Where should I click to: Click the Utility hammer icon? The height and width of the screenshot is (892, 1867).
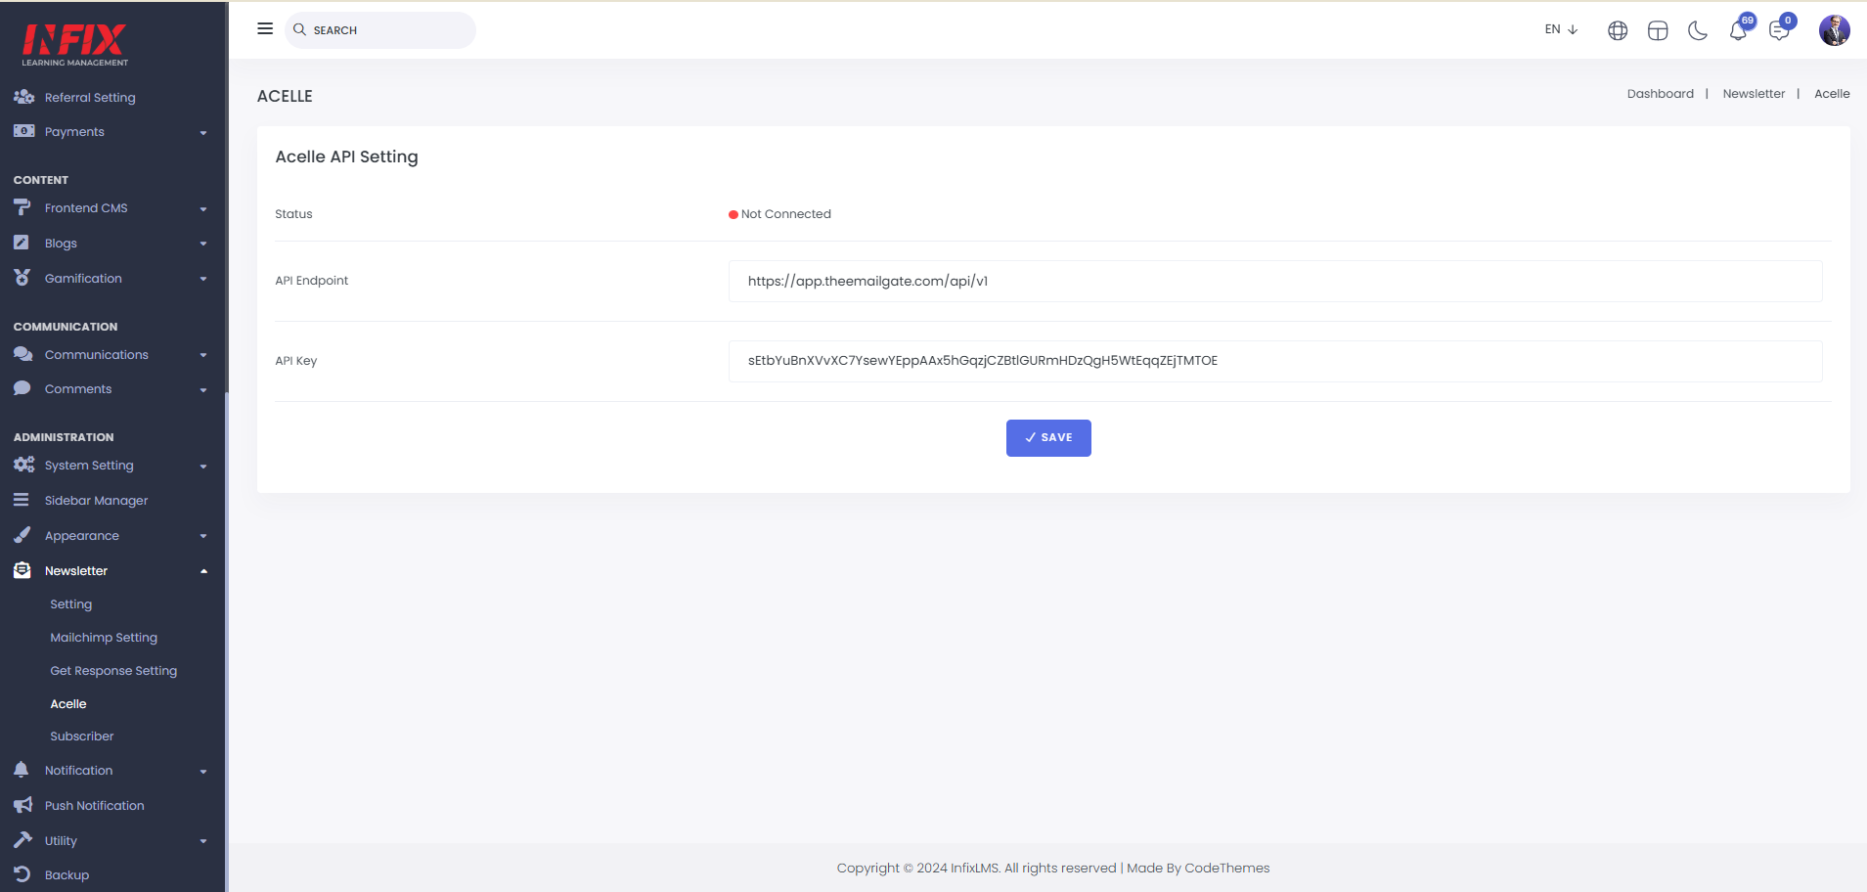tap(22, 840)
